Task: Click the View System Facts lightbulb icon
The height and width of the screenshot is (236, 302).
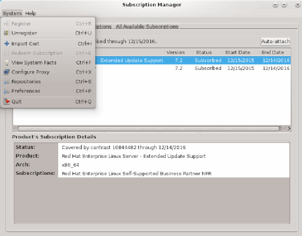Action: tap(7, 62)
